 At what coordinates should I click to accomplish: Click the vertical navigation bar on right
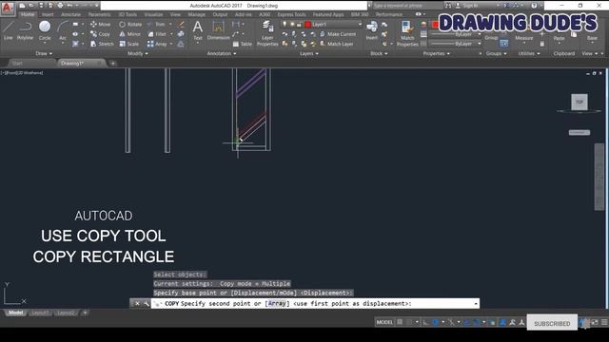point(599,177)
